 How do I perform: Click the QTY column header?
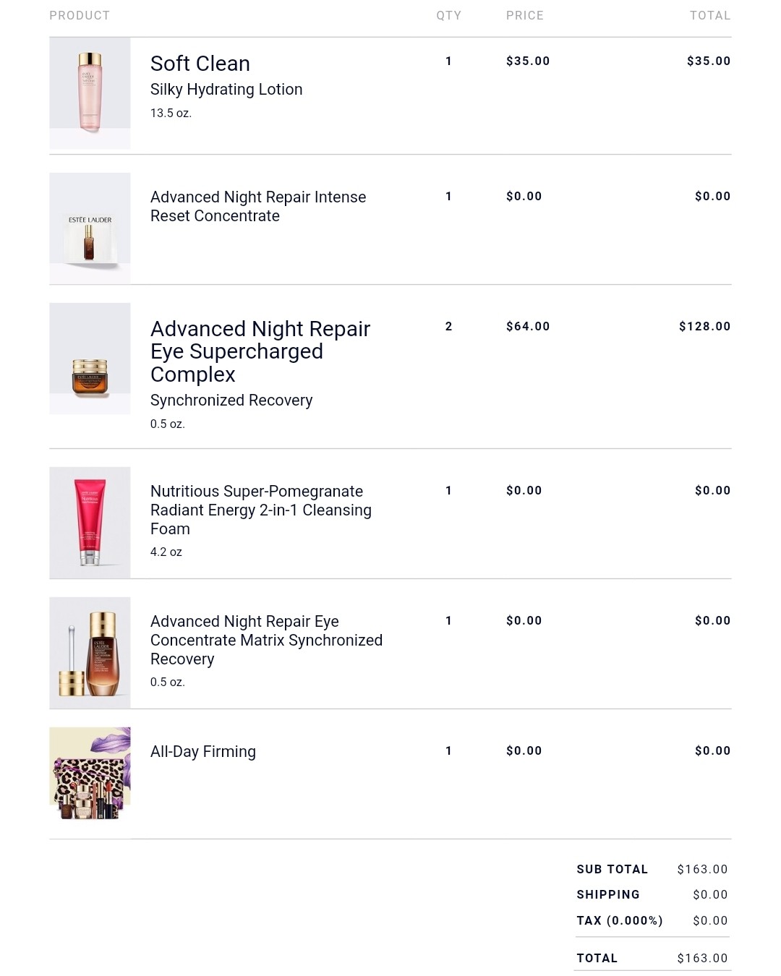(448, 15)
